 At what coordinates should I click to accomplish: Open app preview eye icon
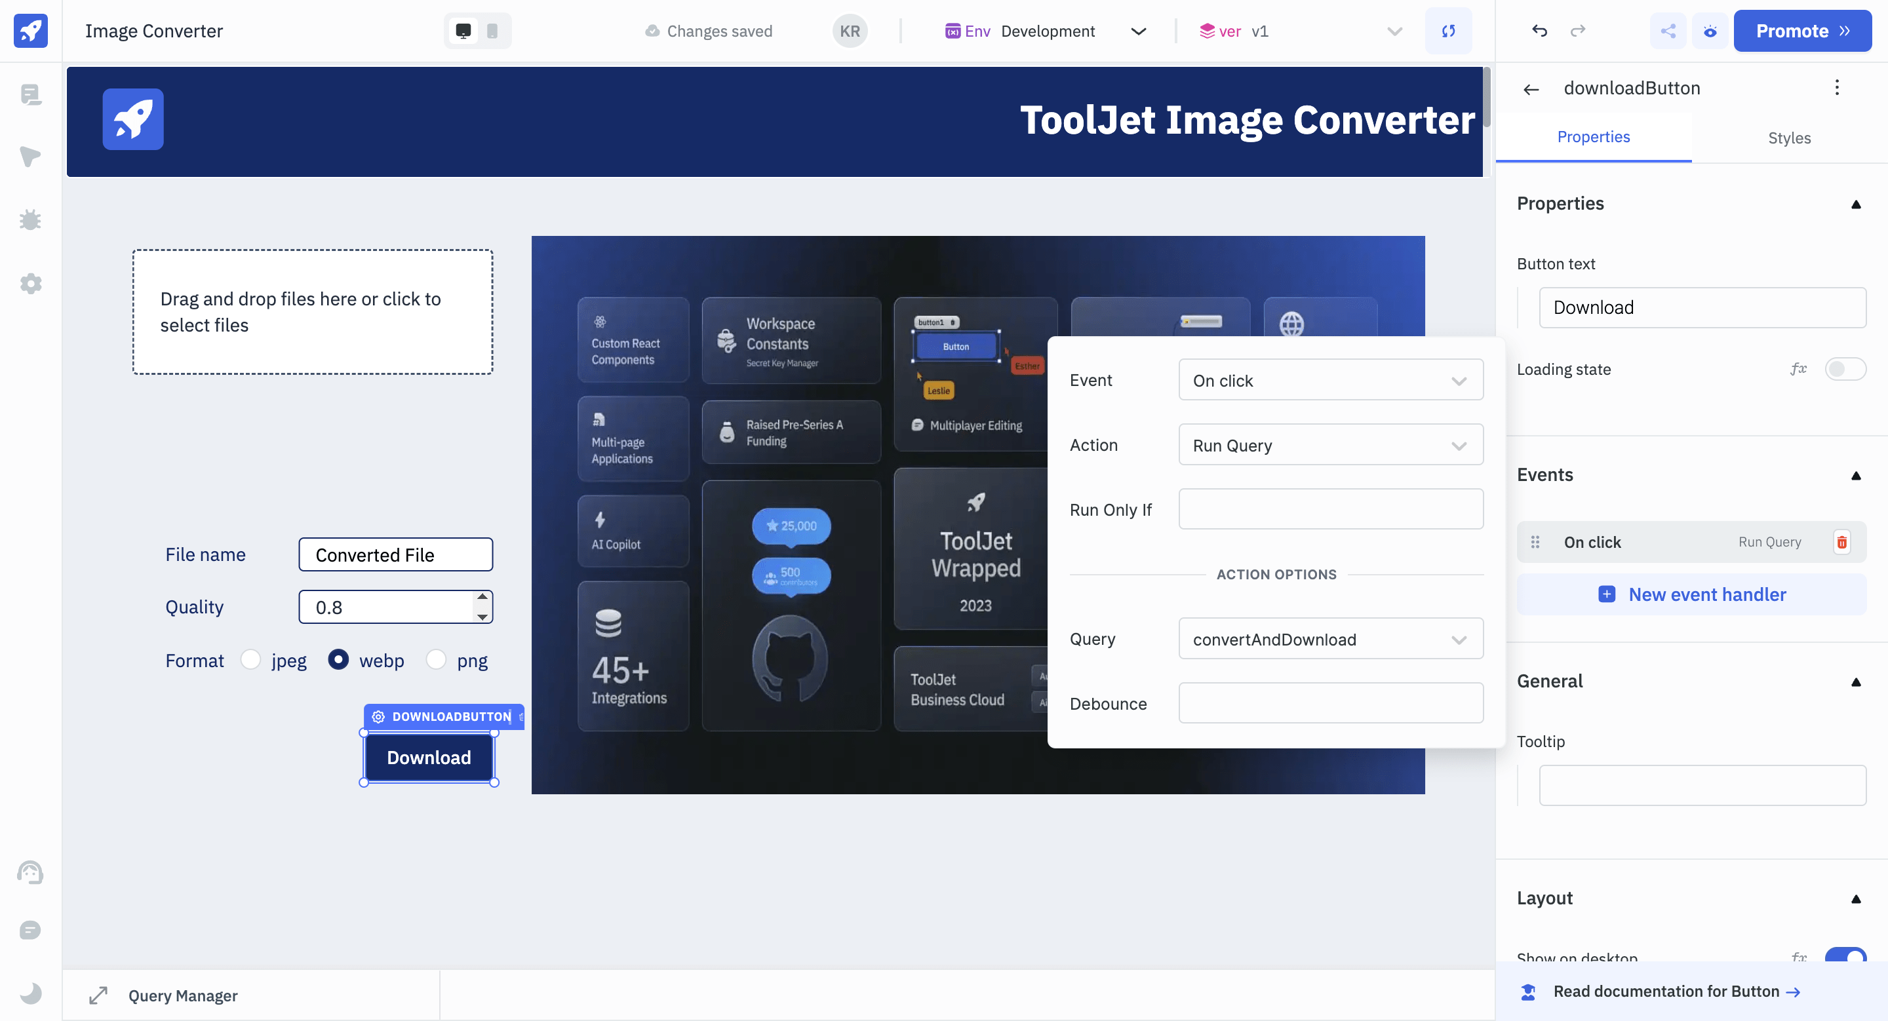coord(1710,31)
